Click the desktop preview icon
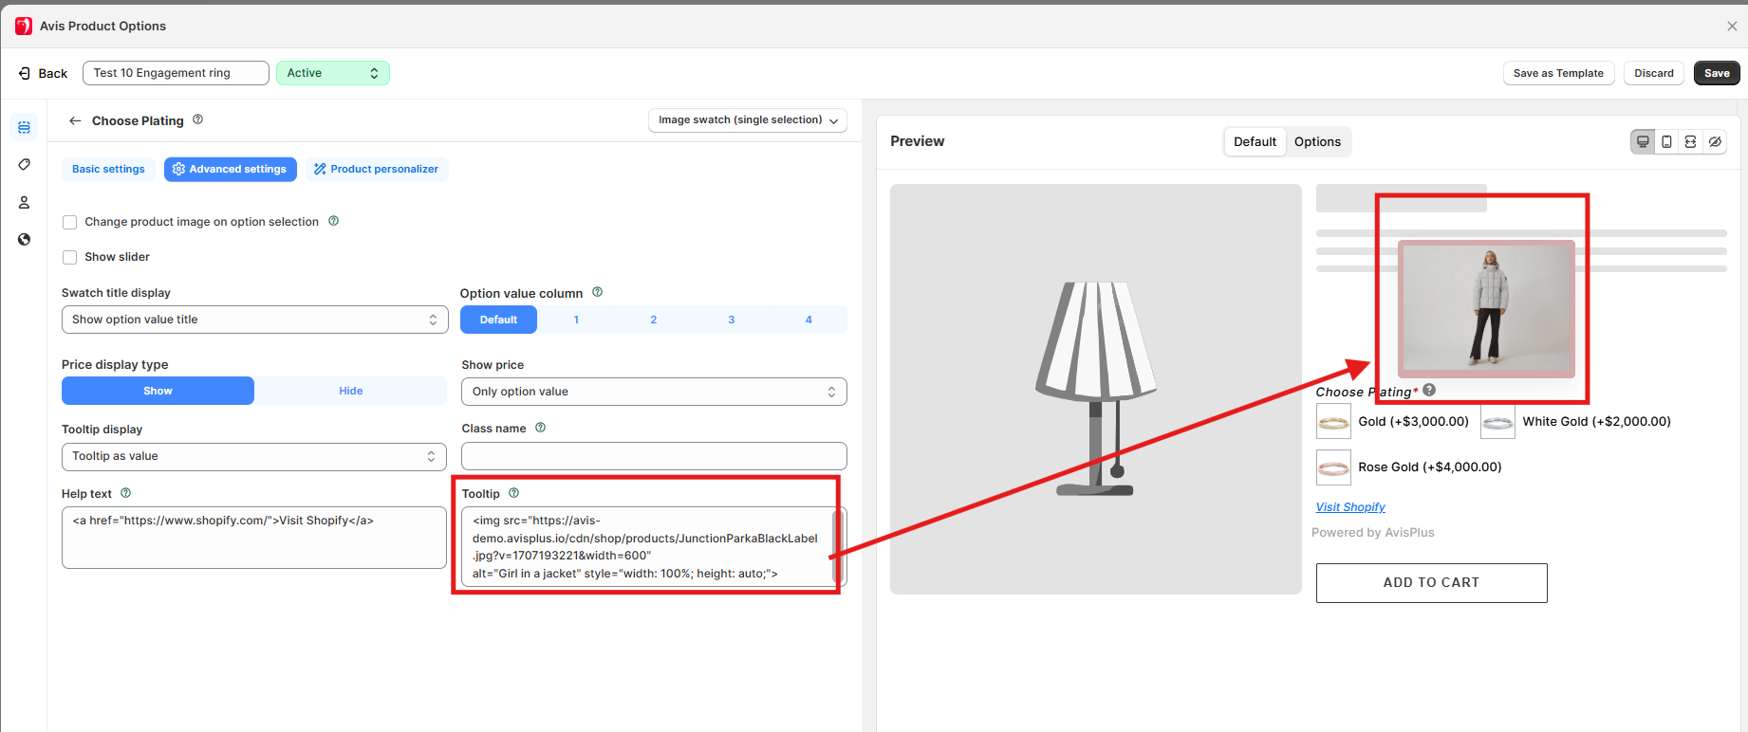Screen dimensions: 1748x732 pyautogui.click(x=1643, y=141)
